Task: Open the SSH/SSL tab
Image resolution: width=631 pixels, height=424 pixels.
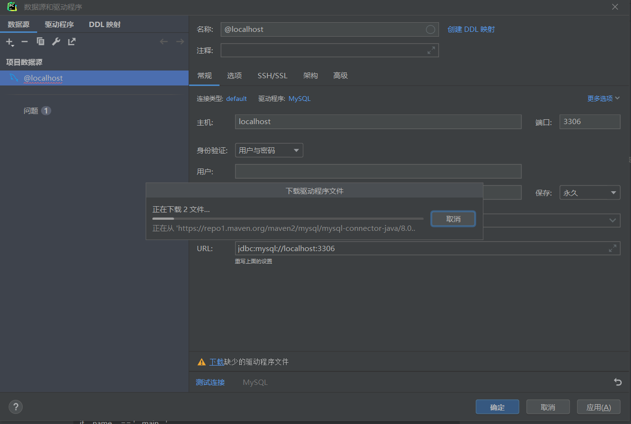Action: (x=273, y=76)
